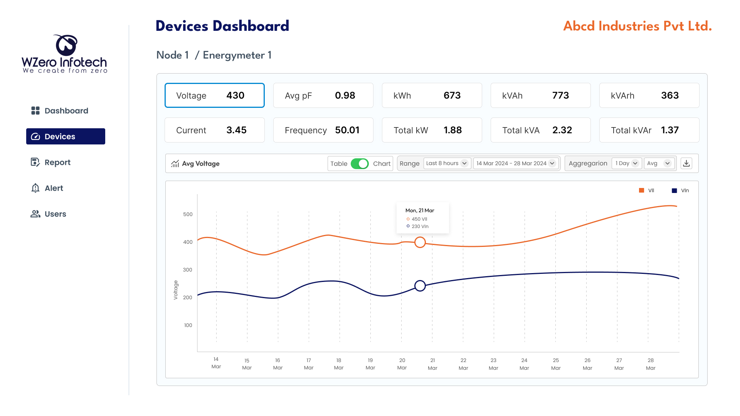Click the Dashboard grid icon
Screen dimensions: 740x416
[x=35, y=111]
